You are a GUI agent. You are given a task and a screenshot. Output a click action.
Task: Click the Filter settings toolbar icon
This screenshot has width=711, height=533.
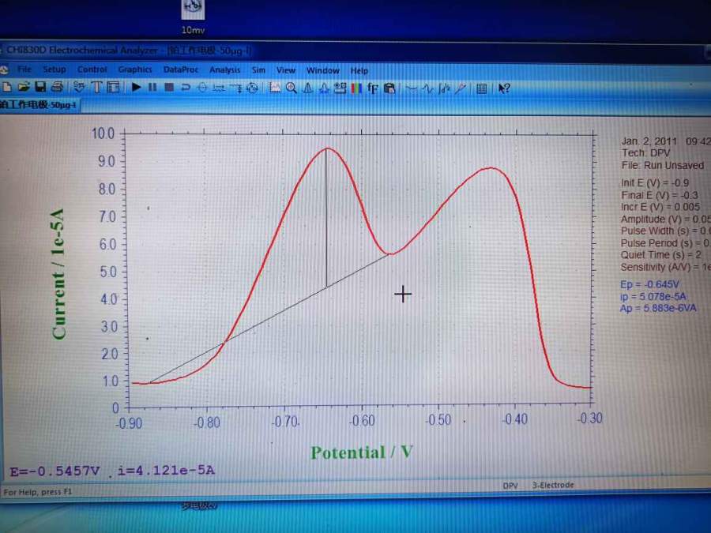pos(236,88)
